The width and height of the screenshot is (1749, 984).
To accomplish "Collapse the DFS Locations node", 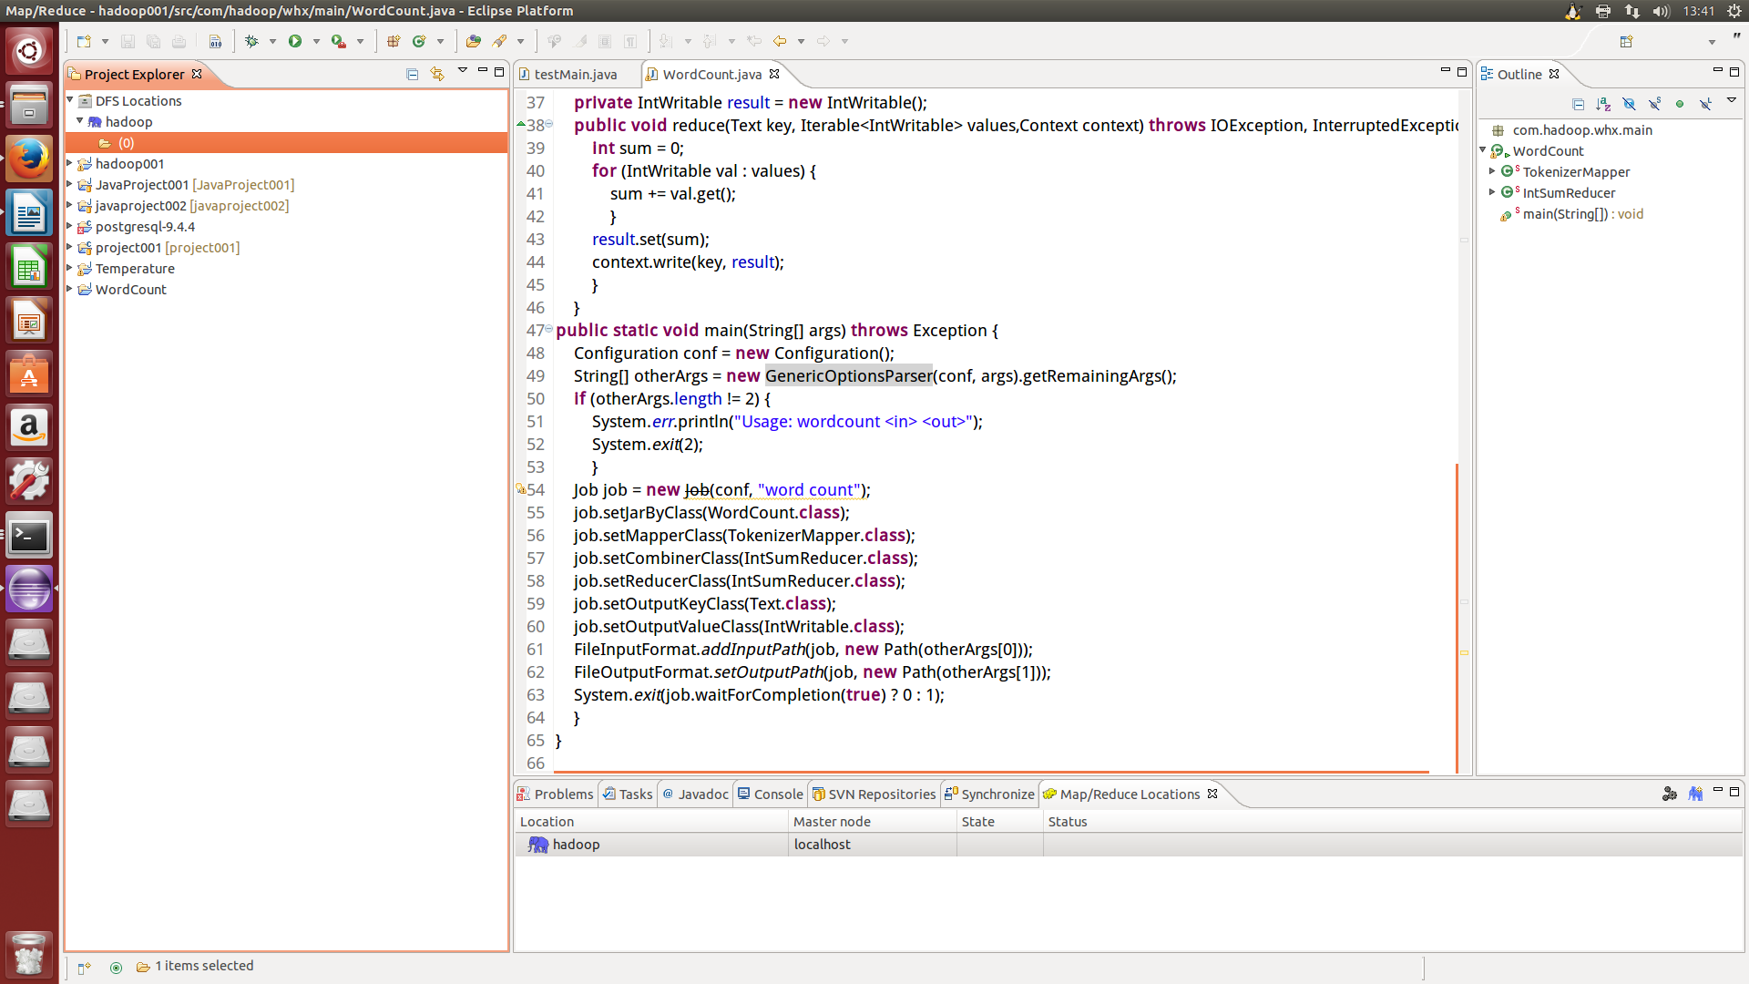I will pos(70,99).
